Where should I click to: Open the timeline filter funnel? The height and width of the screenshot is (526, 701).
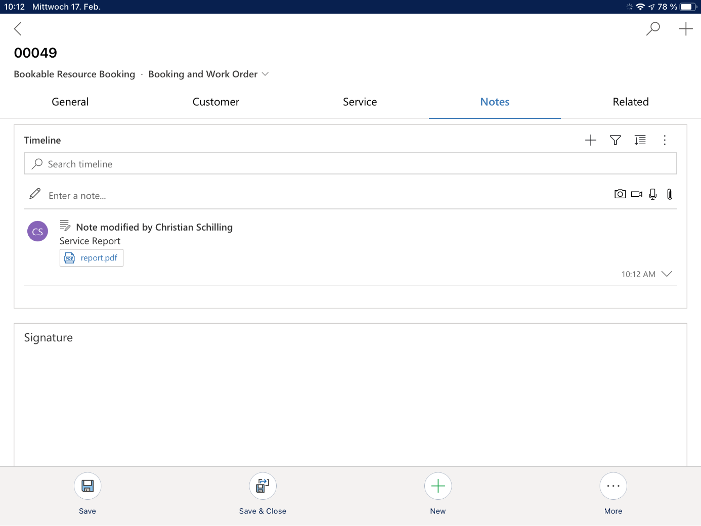(615, 140)
